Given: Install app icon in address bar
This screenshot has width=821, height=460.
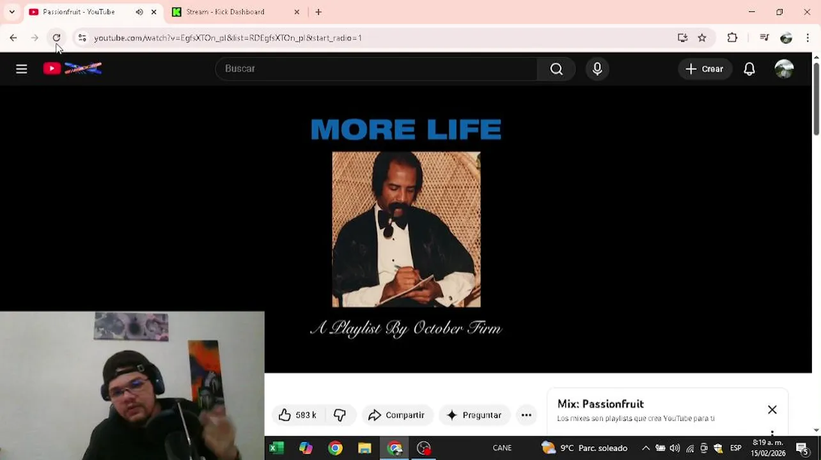Looking at the screenshot, I should (x=682, y=38).
